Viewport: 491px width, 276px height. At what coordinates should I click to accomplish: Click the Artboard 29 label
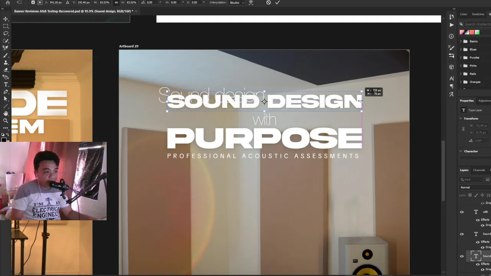tap(129, 46)
